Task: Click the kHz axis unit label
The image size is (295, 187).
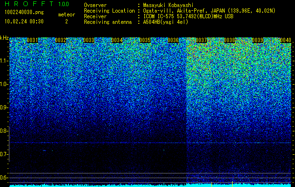Action: coord(4,38)
